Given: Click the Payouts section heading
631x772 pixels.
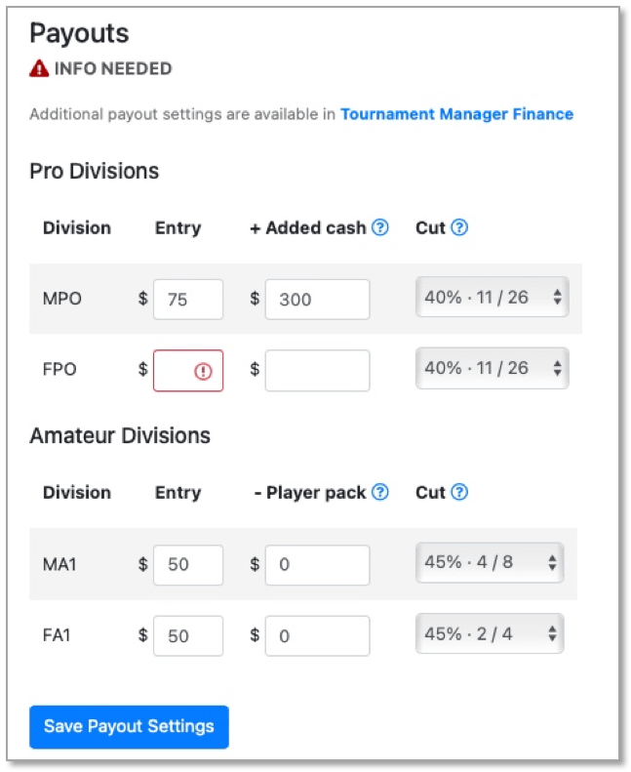Looking at the screenshot, I should pos(79,33).
